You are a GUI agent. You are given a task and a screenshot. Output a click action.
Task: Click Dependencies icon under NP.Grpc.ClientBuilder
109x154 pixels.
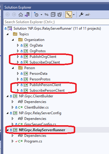pos(20,102)
